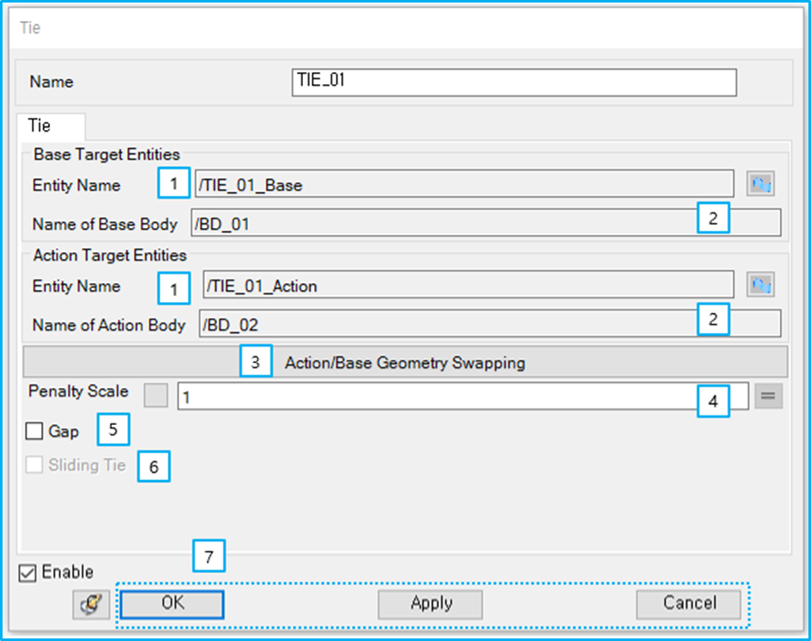This screenshot has width=811, height=641.
Task: Click the scope brush icon beside OK
Action: 90,604
